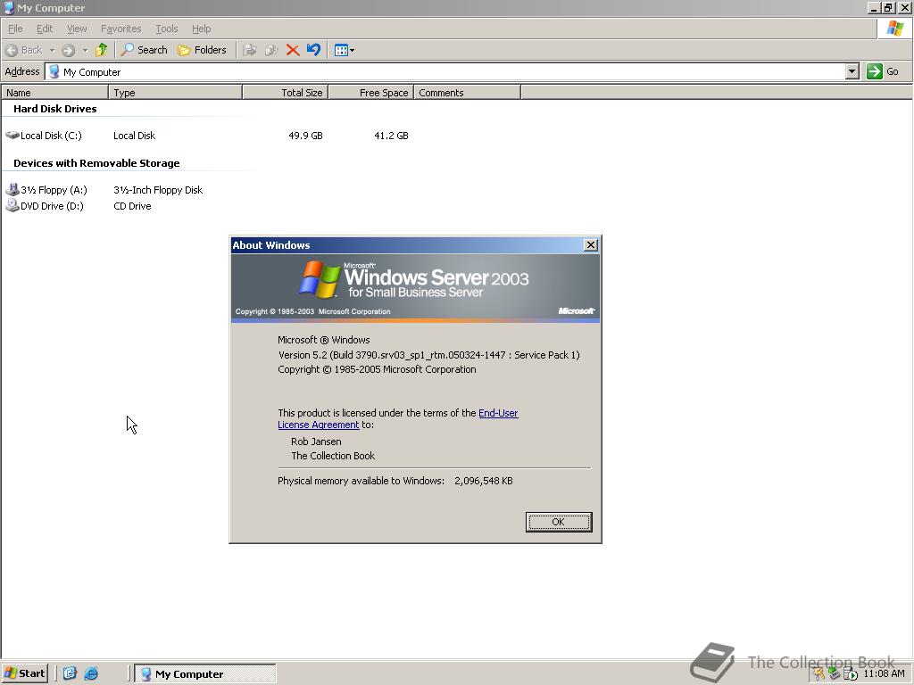Click the Copy To toolbar icon
The height and width of the screenshot is (685, 914).
click(x=271, y=50)
